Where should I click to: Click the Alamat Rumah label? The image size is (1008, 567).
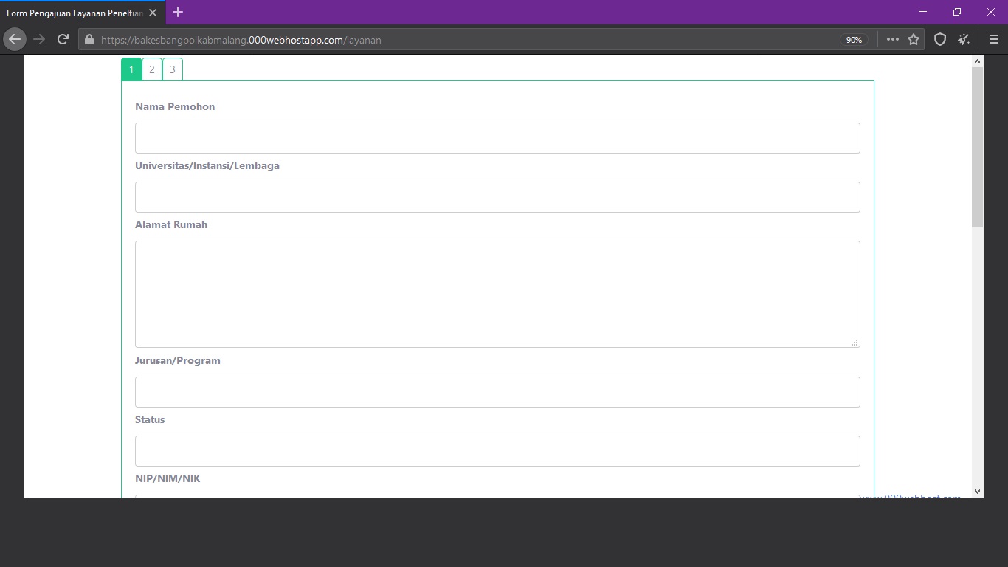tap(171, 224)
